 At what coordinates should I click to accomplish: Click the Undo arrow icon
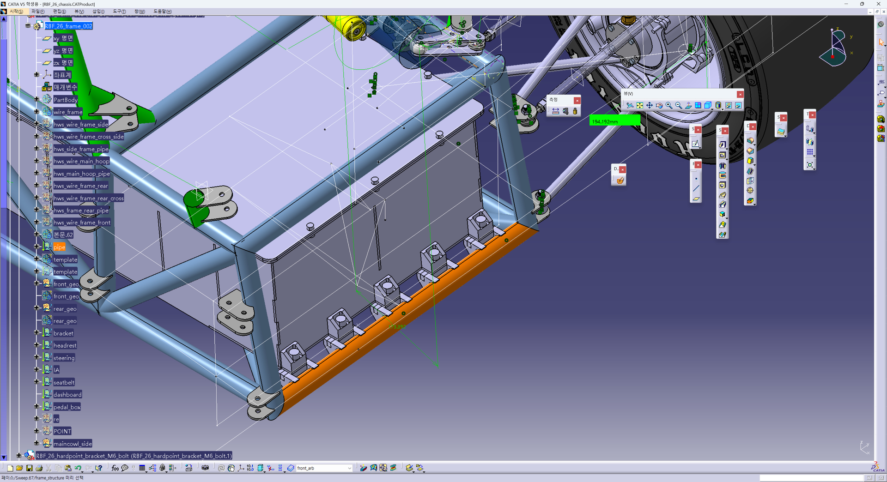(78, 468)
